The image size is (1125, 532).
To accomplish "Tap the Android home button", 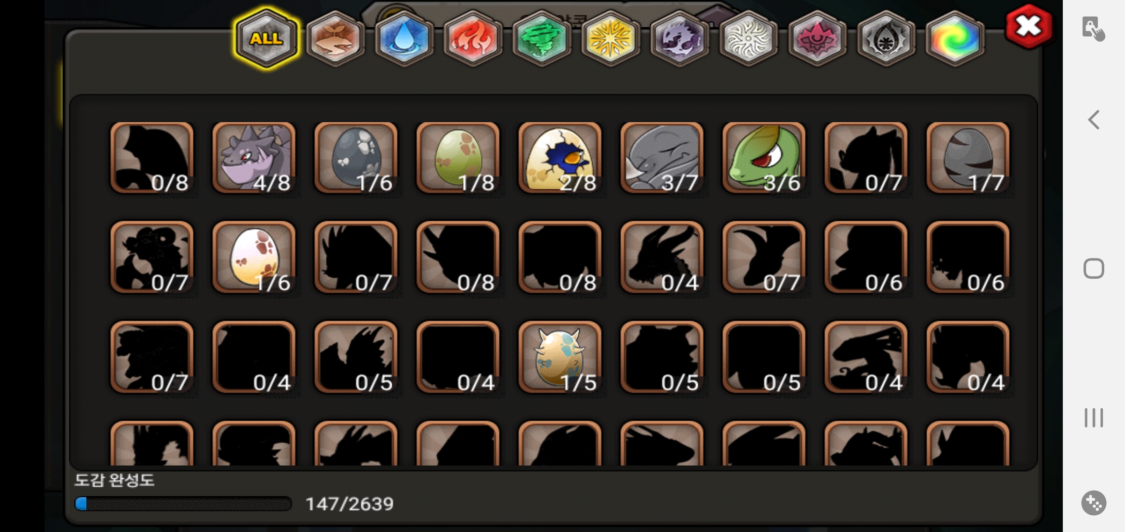I will point(1094,268).
